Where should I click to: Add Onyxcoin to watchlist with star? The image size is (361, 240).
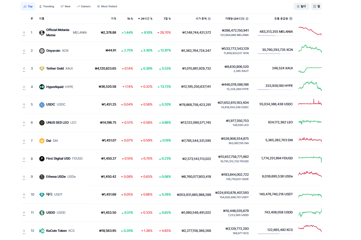(x=24, y=51)
